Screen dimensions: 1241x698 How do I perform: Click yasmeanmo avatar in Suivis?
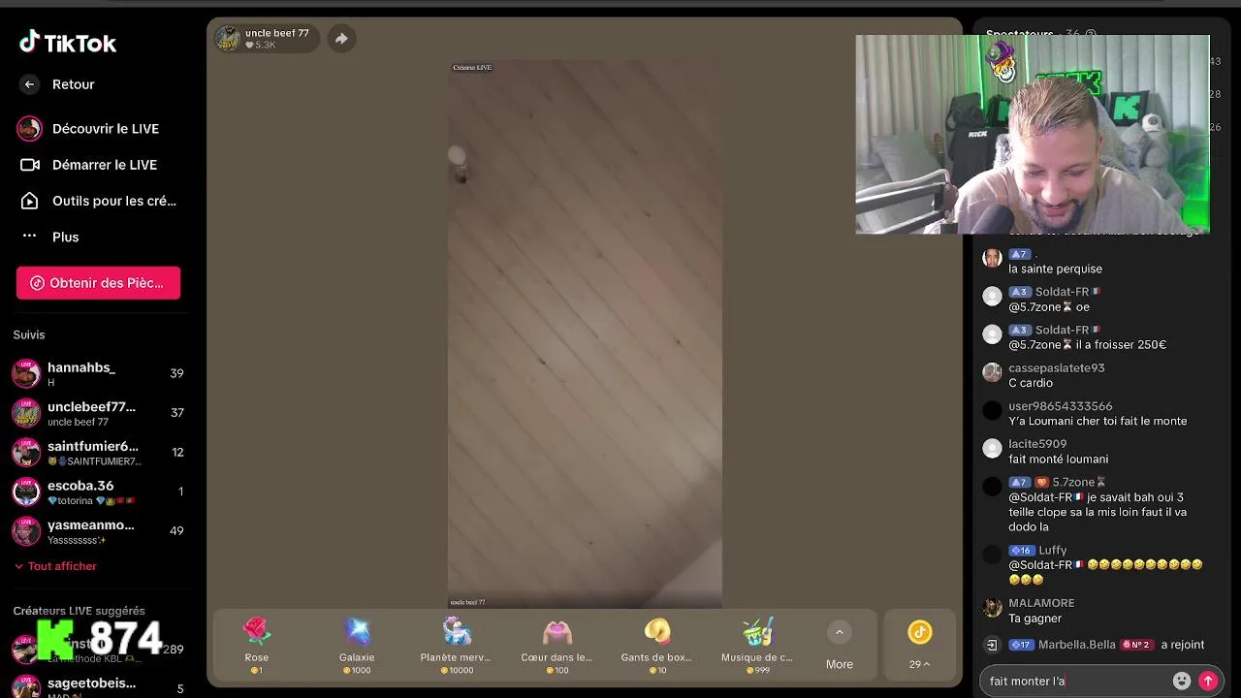pyautogui.click(x=26, y=531)
